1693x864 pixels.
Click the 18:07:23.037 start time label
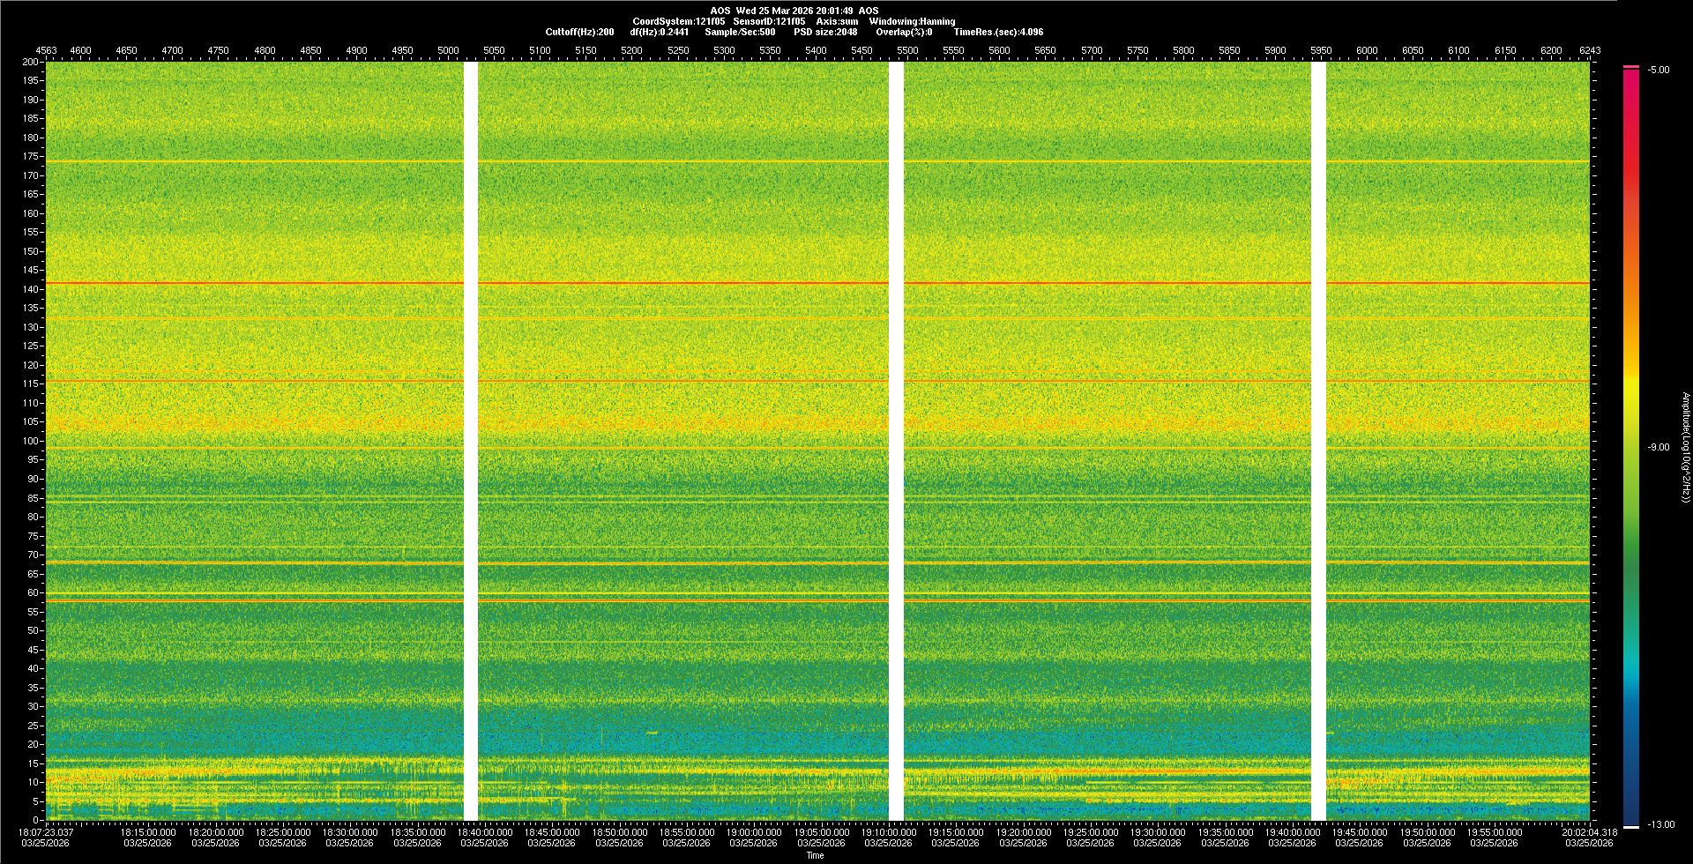pyautogui.click(x=47, y=832)
